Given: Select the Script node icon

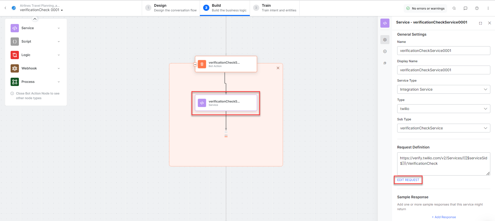Looking at the screenshot, I should pyautogui.click(x=15, y=42).
